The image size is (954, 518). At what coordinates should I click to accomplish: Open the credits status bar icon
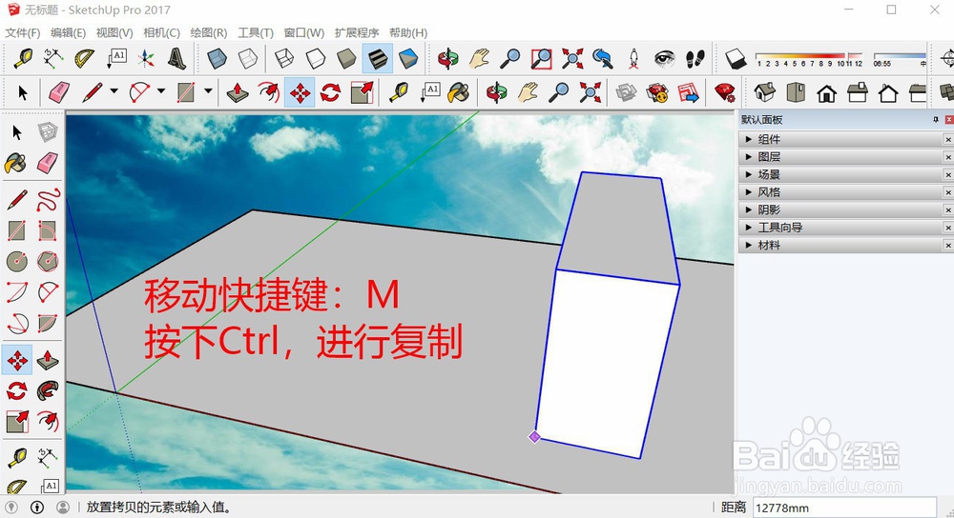[x=37, y=508]
